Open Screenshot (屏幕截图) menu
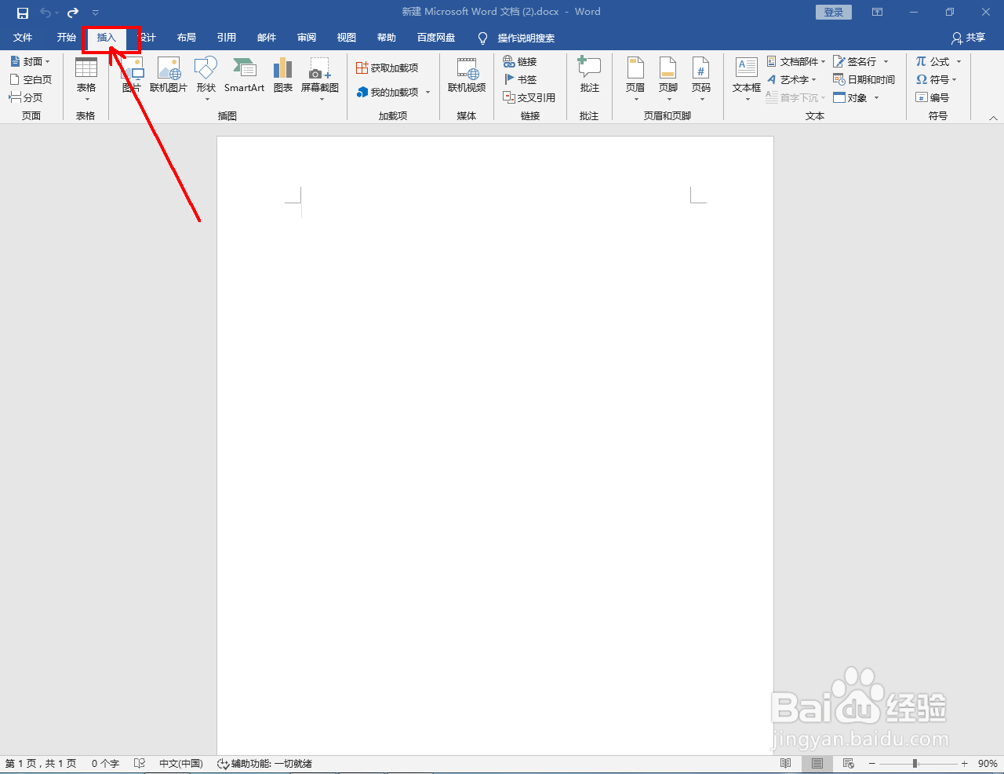Viewport: 1004px width, 774px height. pyautogui.click(x=320, y=79)
